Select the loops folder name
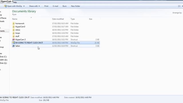Image resolution: width=183 pixels, height=103 pixels. (18, 33)
